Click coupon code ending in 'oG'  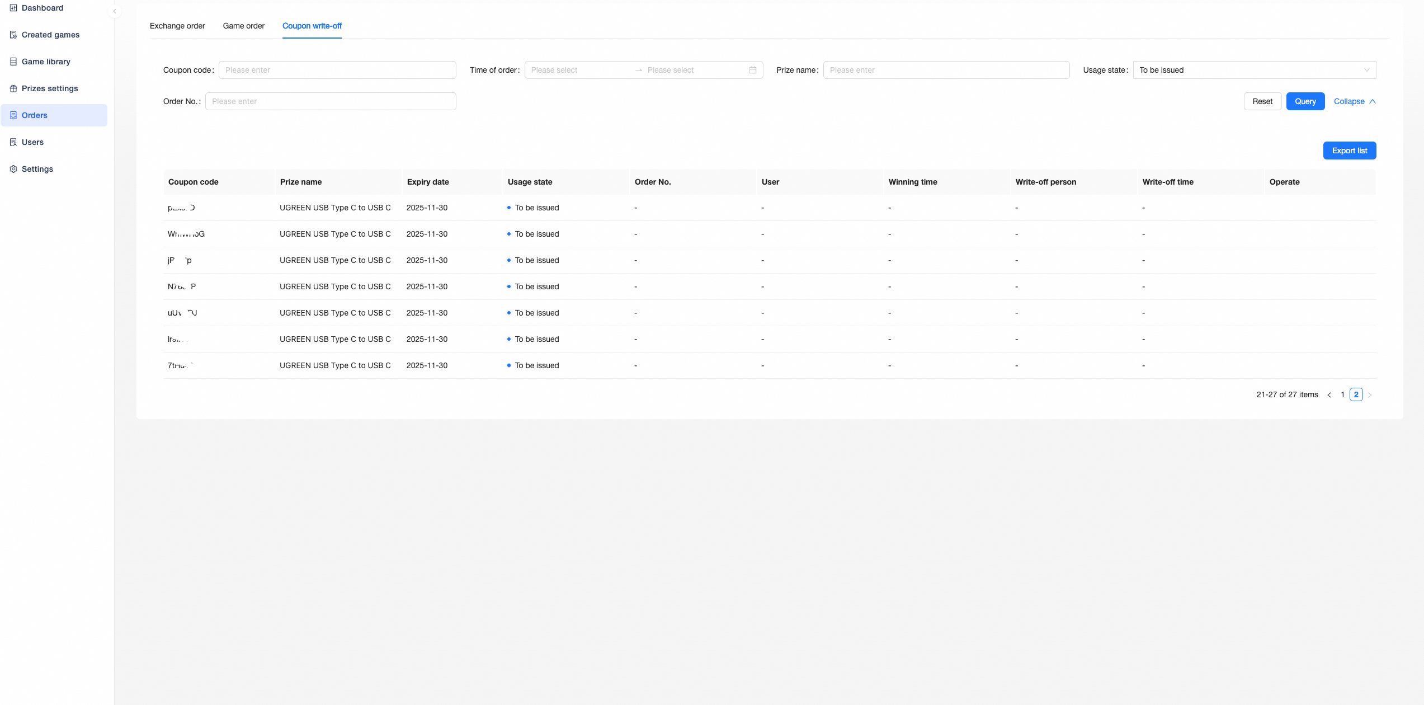pos(186,234)
